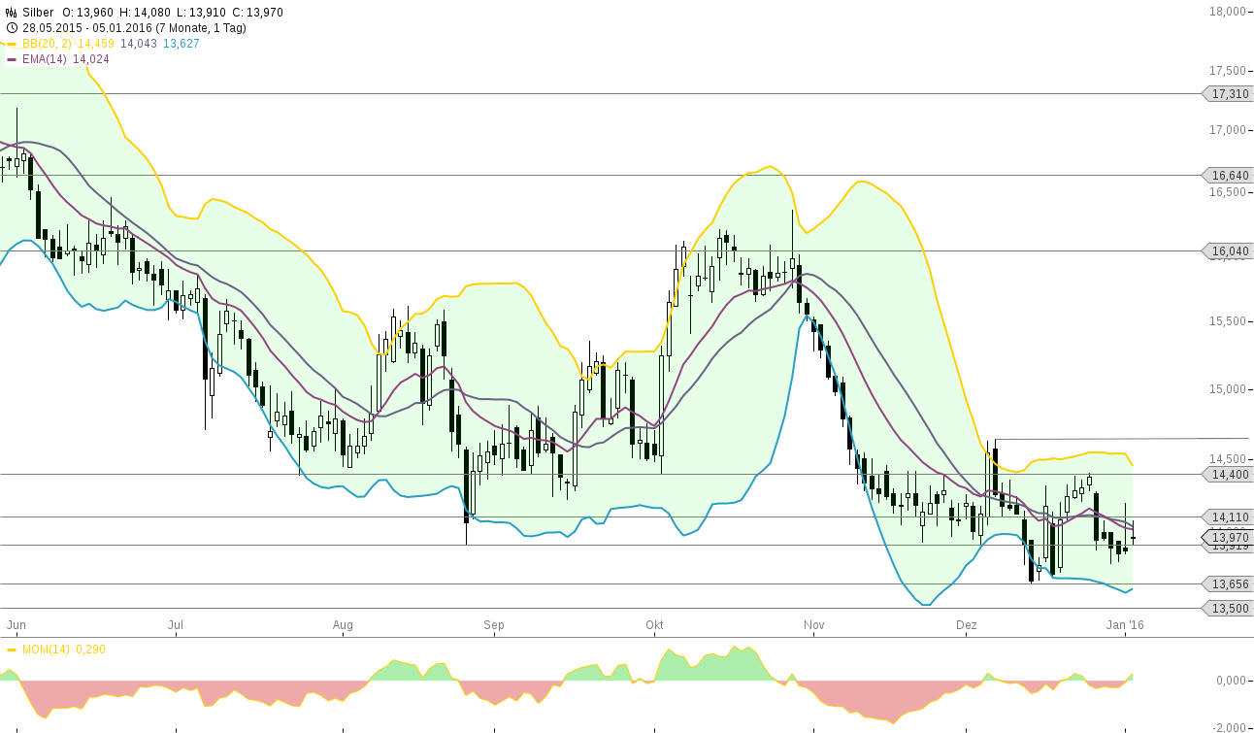The height and width of the screenshot is (733, 1254).
Task: Select the Jan '16 axis label
Action: click(x=1126, y=625)
